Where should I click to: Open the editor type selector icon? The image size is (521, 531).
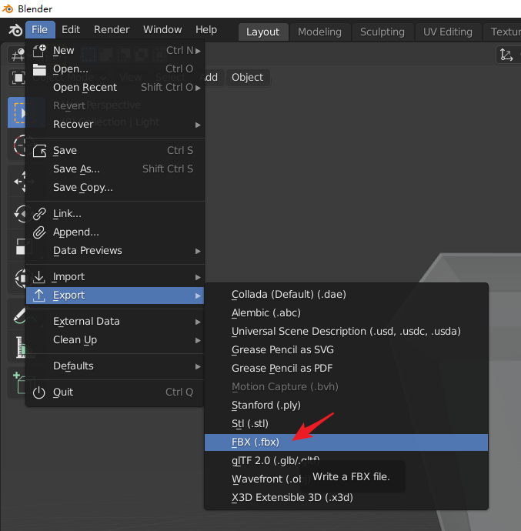point(17,55)
